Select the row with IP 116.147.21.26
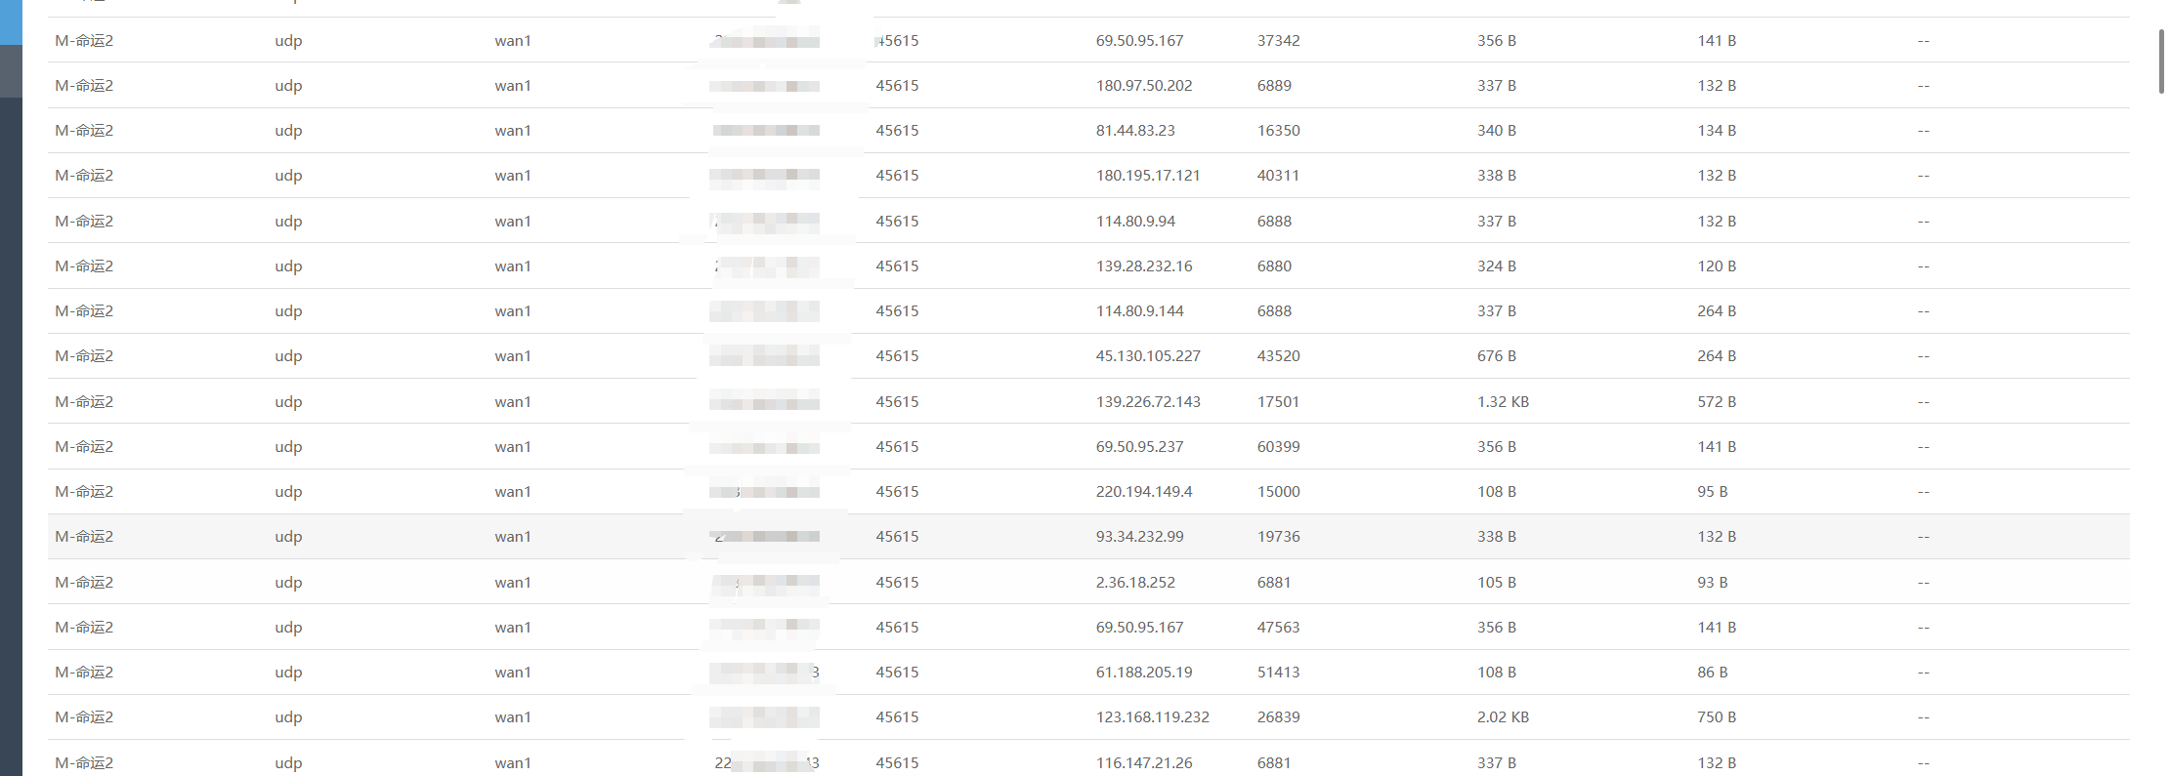The width and height of the screenshot is (2169, 776). 1143,763
